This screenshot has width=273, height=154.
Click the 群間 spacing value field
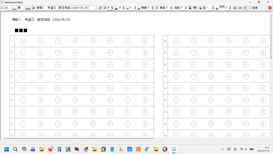(149, 8)
